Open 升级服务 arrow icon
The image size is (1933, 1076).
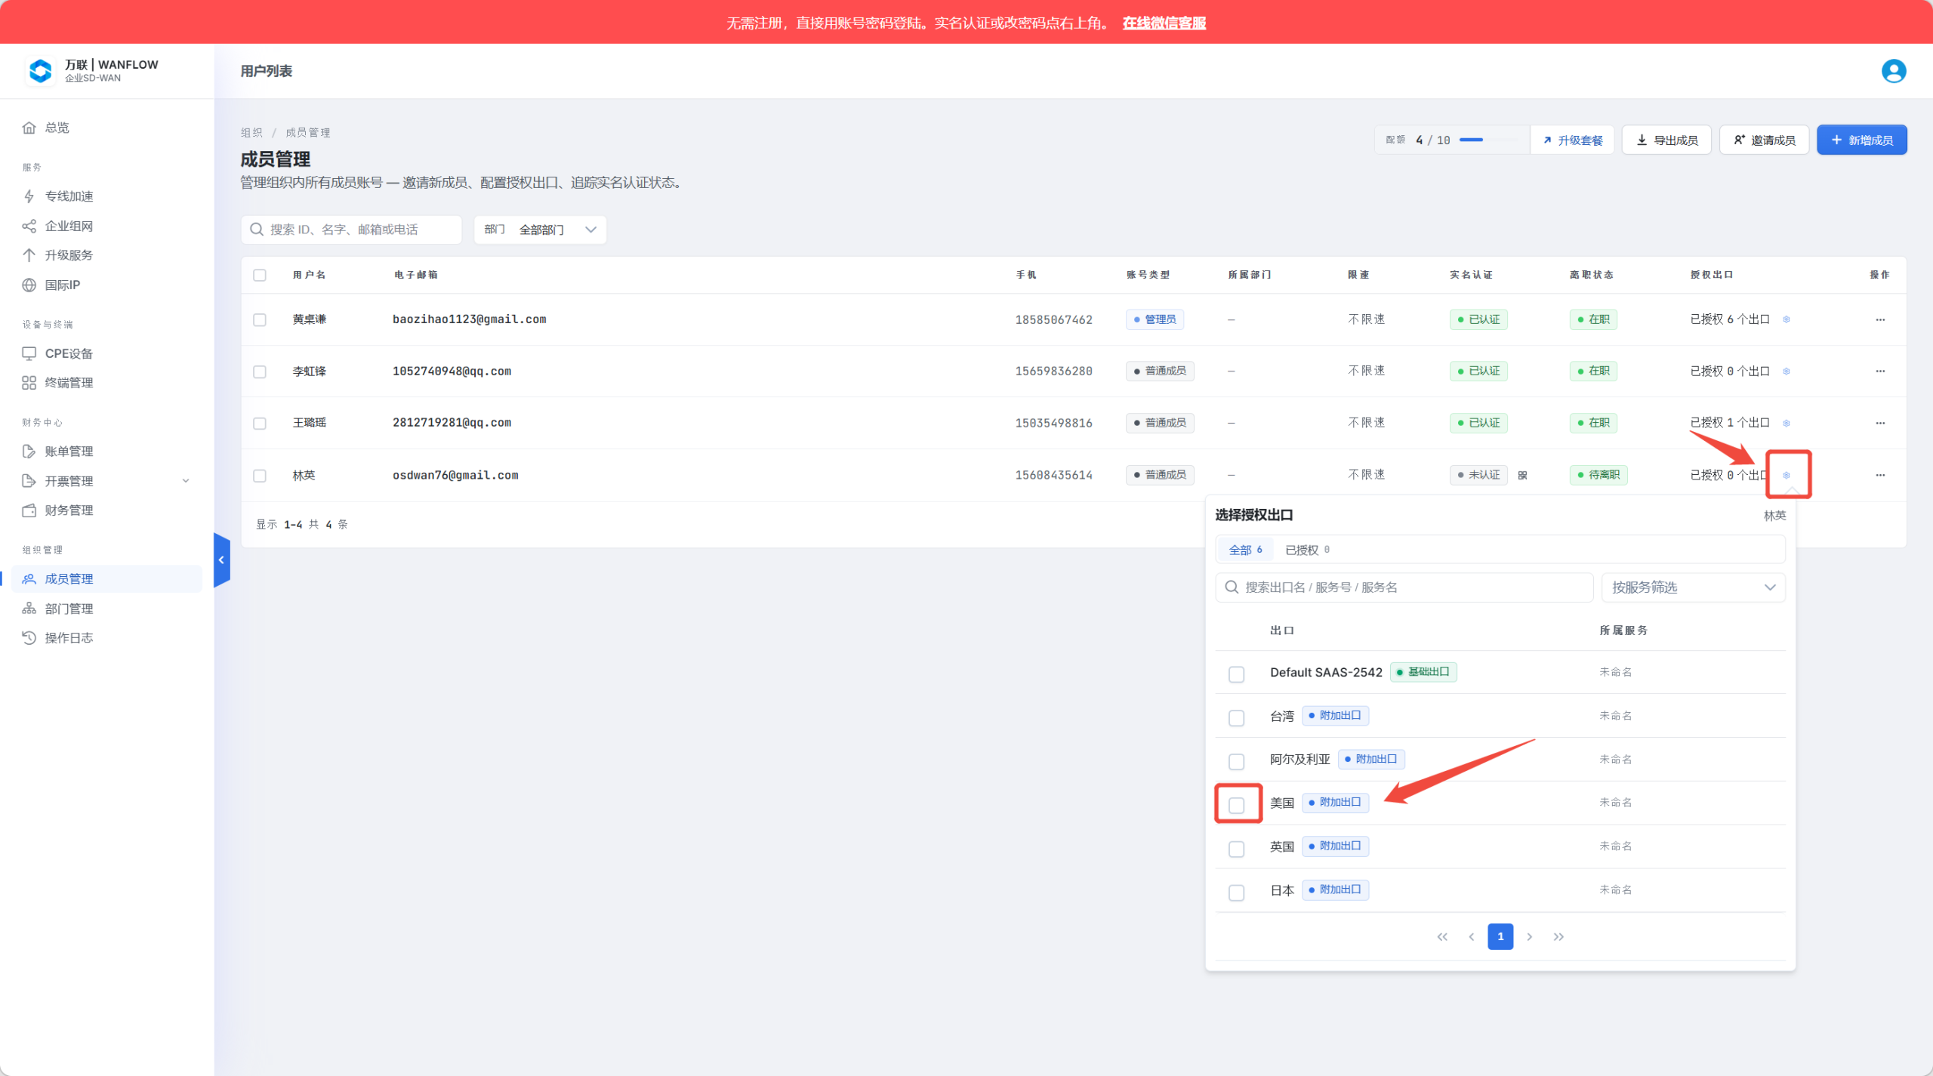tap(29, 255)
